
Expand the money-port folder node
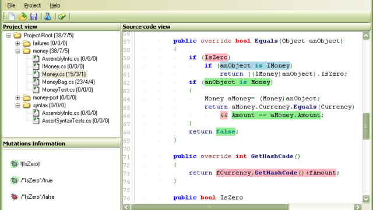coord(17,97)
